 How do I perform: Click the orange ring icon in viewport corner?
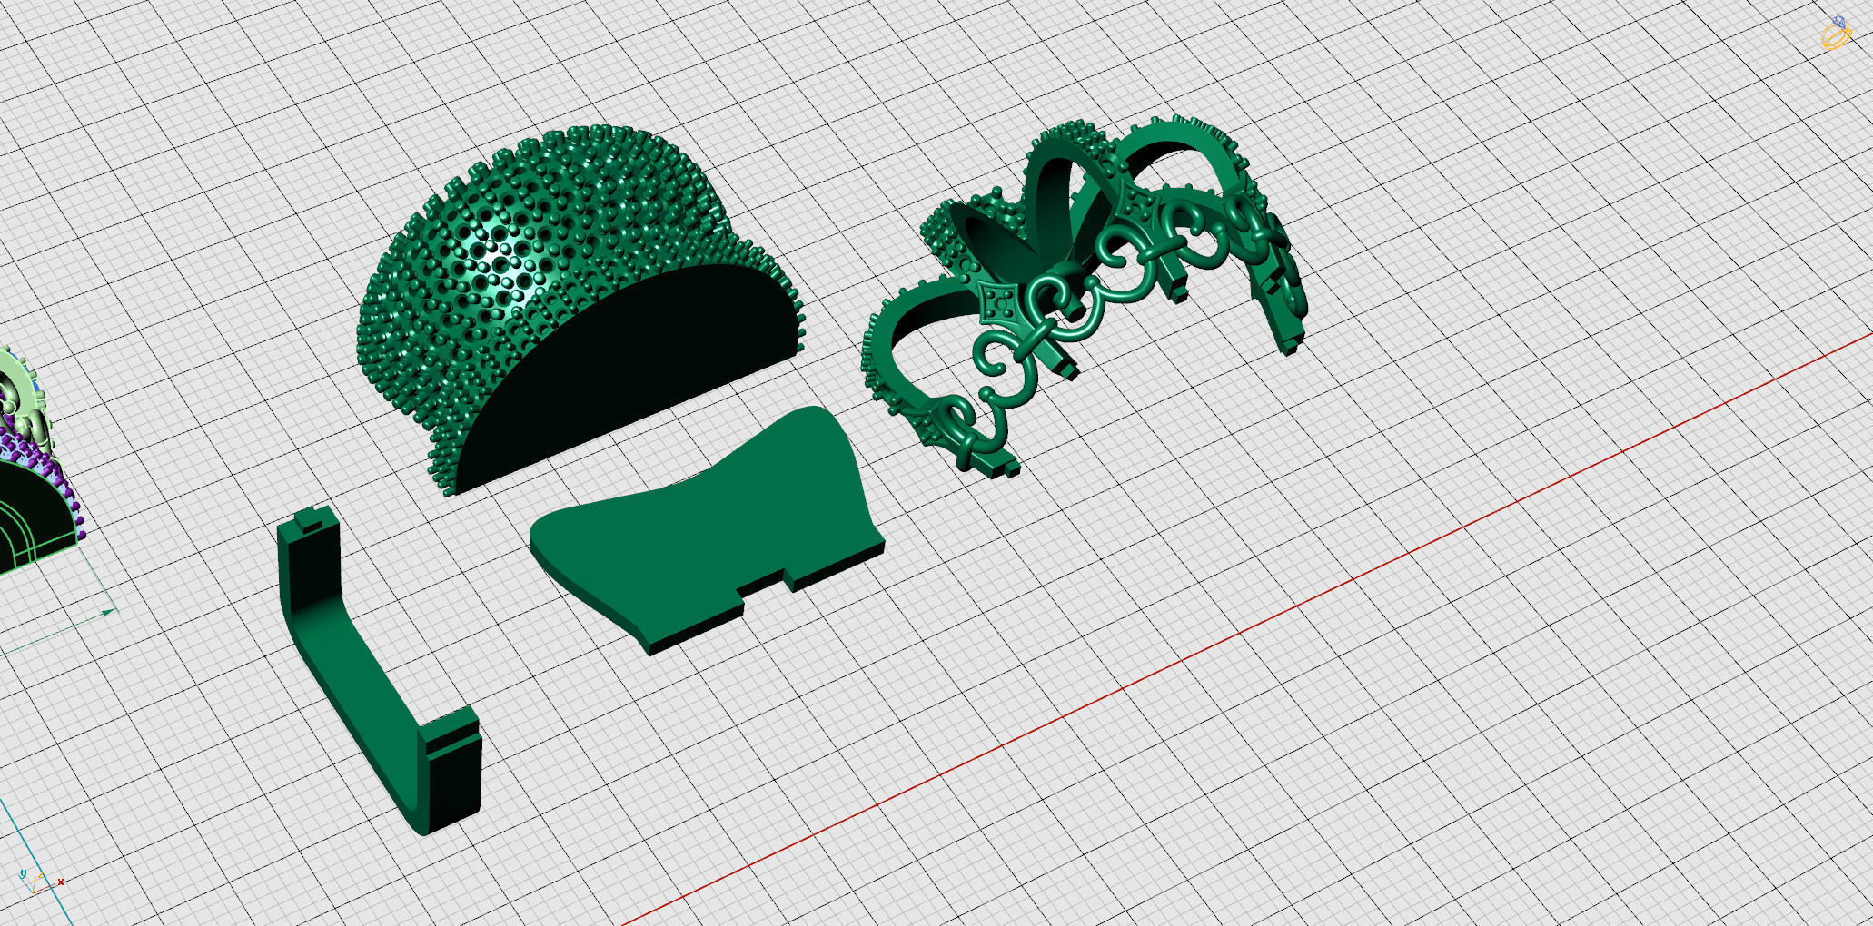(1837, 33)
